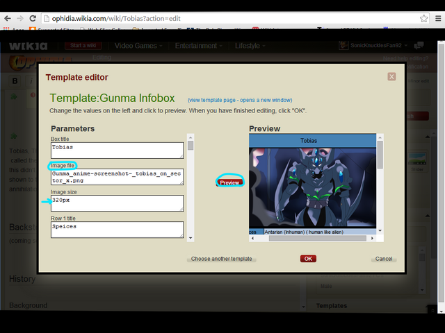Click Preview pane scroll up arrow
The image size is (445, 333).
point(380,137)
